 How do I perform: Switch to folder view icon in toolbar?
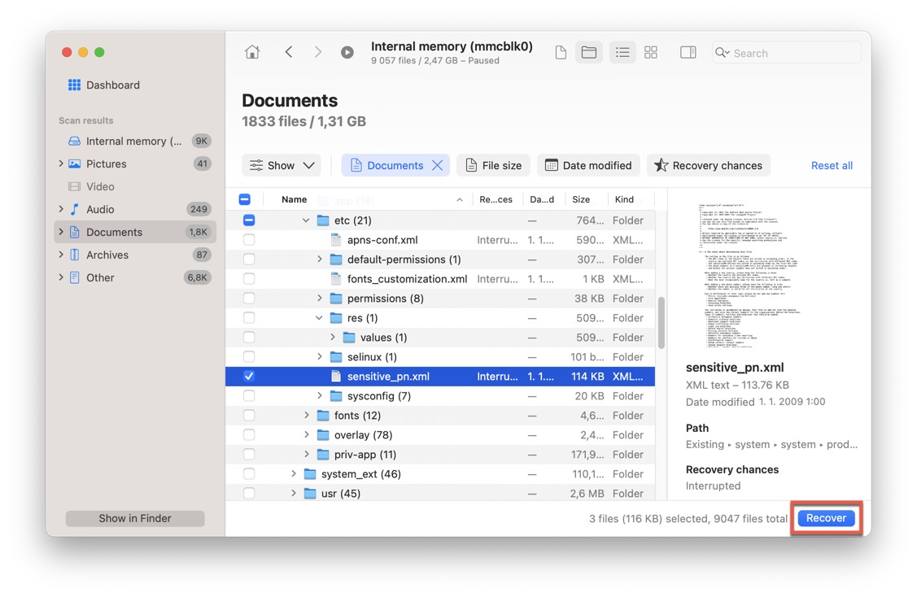[589, 53]
